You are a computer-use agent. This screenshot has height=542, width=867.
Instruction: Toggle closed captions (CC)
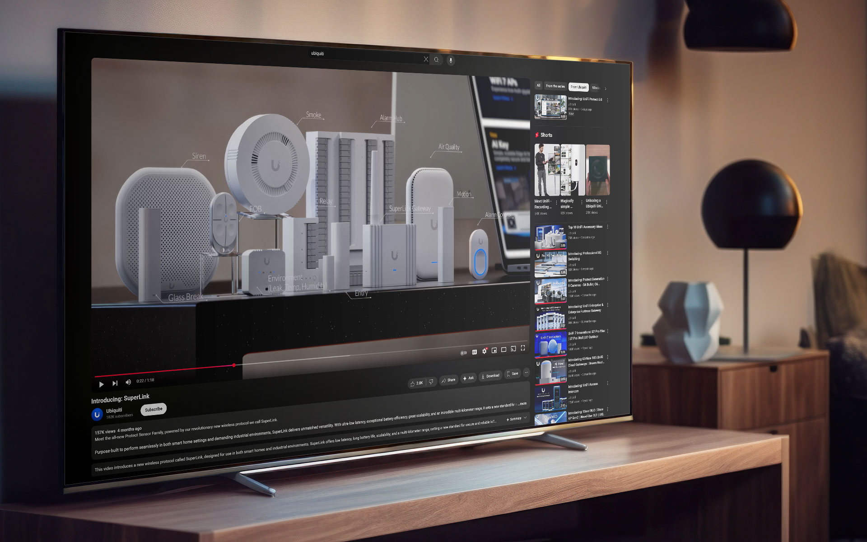(475, 352)
